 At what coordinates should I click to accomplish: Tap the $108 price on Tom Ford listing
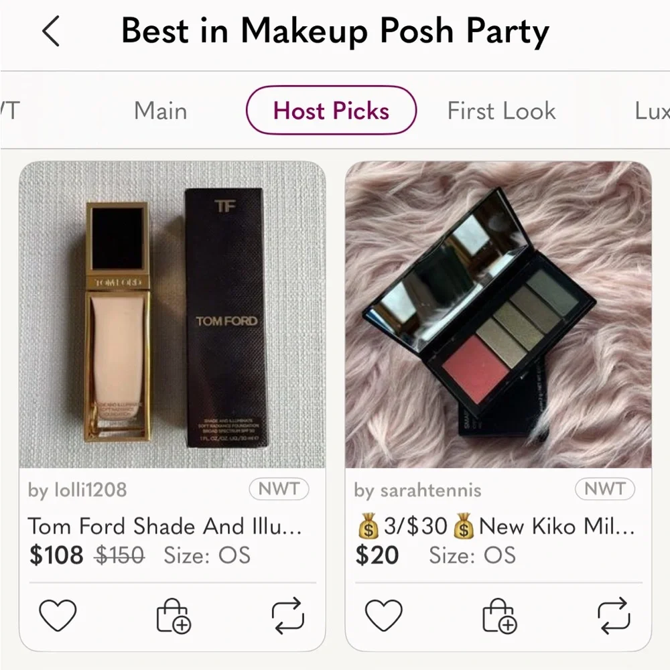(x=56, y=555)
